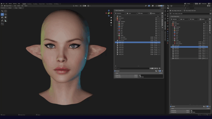This screenshot has height=119, width=212.
Task: Mute Teeth group eye in Properties editor
Action: point(204,40)
